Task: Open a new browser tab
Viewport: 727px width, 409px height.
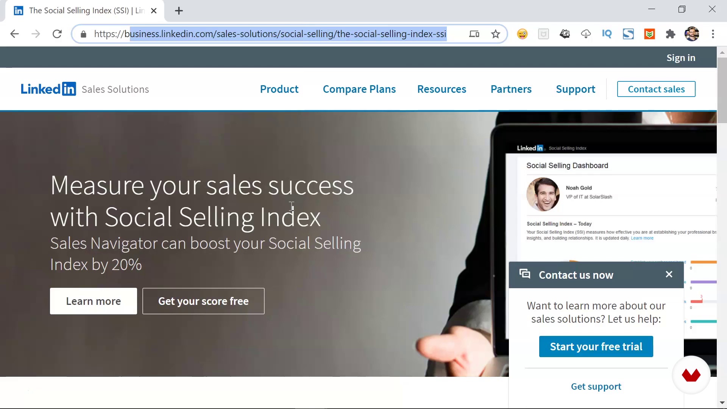Action: tap(179, 11)
